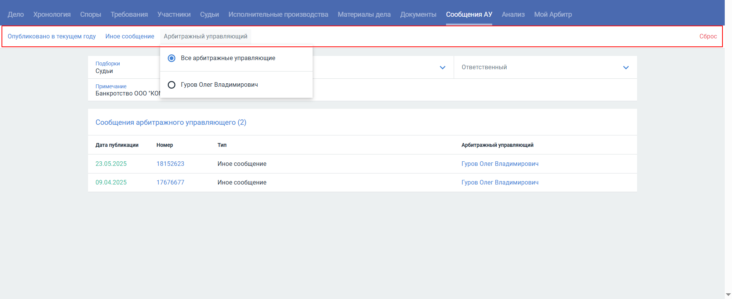Select 'Все арбитражные управляющие' radio option
This screenshot has height=299, width=732.
172,58
